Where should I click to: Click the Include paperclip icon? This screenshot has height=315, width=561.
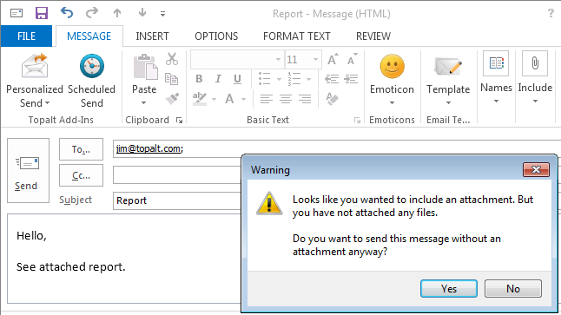[x=535, y=63]
